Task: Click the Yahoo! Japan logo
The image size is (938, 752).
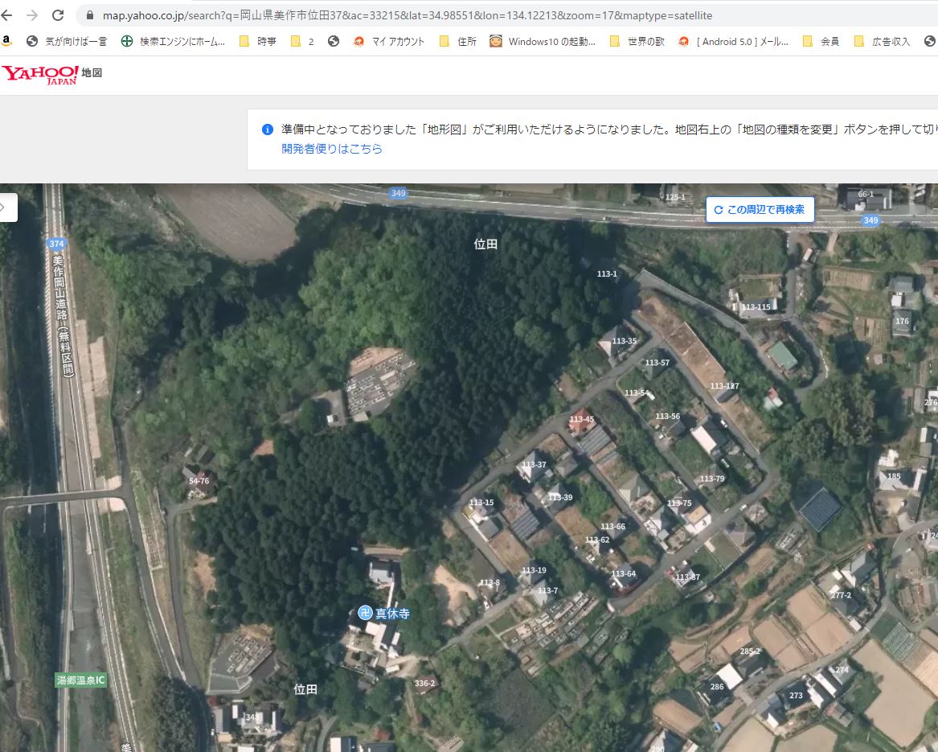Action: [40, 75]
